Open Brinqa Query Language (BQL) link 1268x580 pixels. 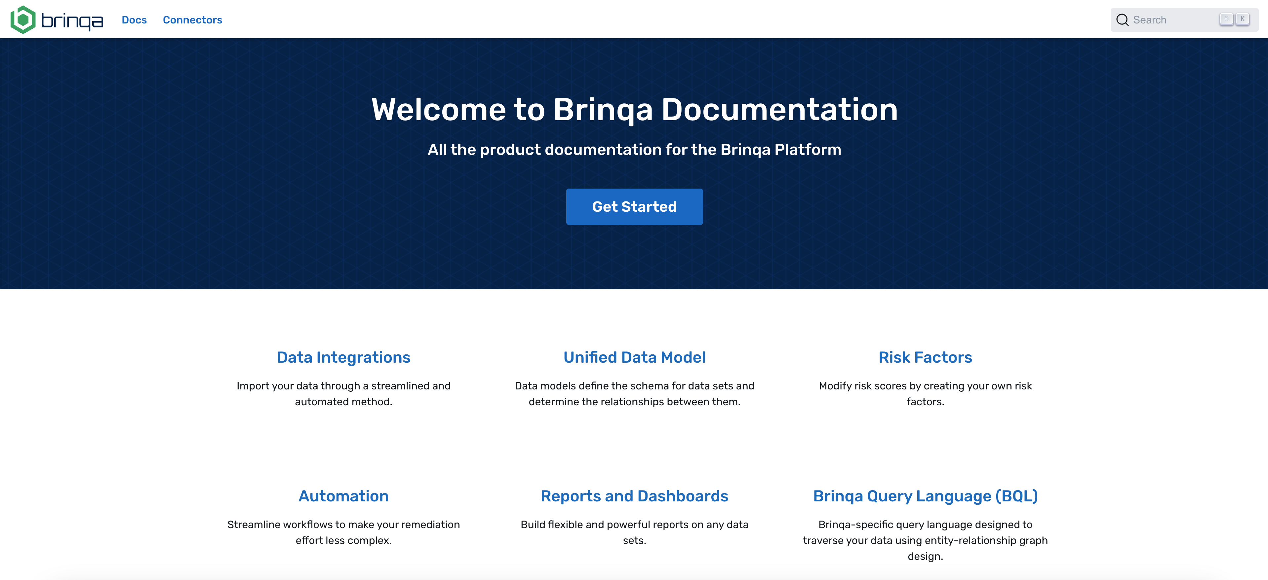pyautogui.click(x=926, y=496)
